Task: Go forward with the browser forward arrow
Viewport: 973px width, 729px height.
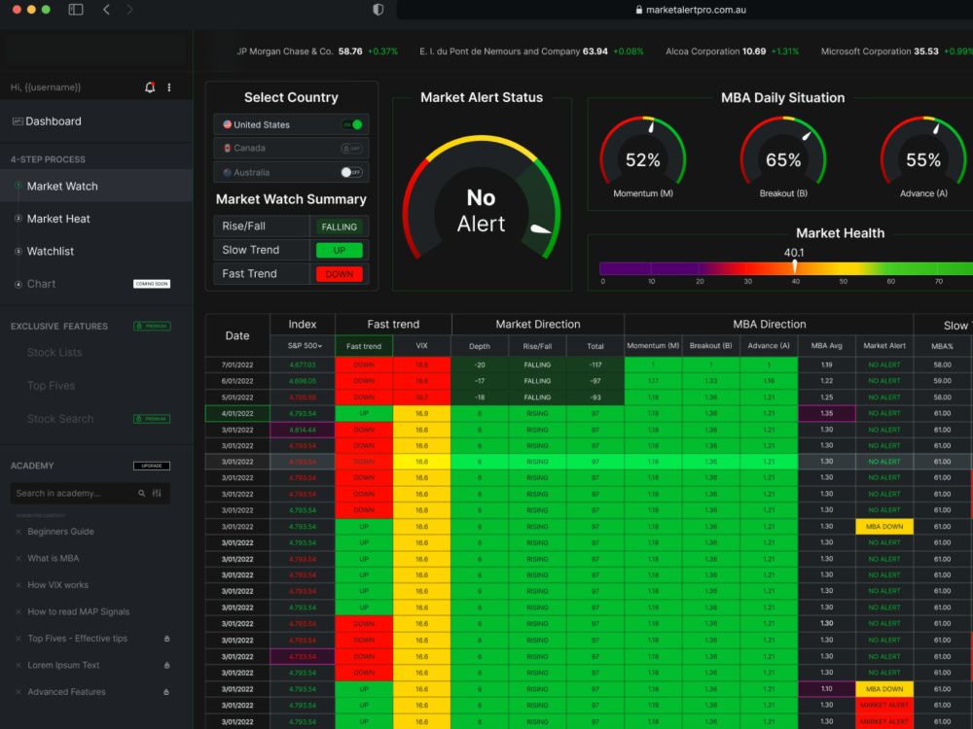Action: (129, 10)
